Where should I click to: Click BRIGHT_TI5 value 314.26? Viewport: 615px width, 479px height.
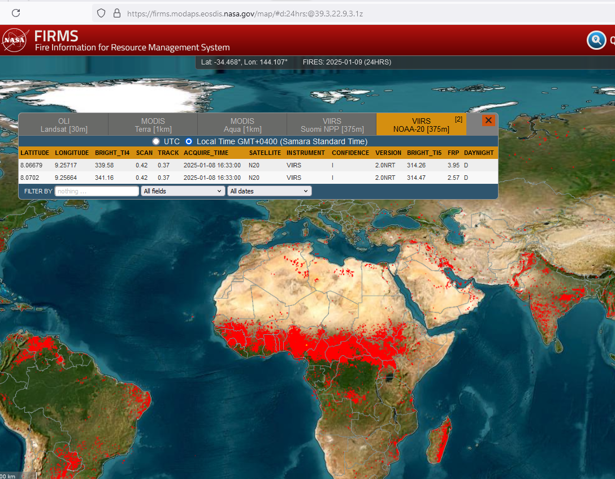416,165
